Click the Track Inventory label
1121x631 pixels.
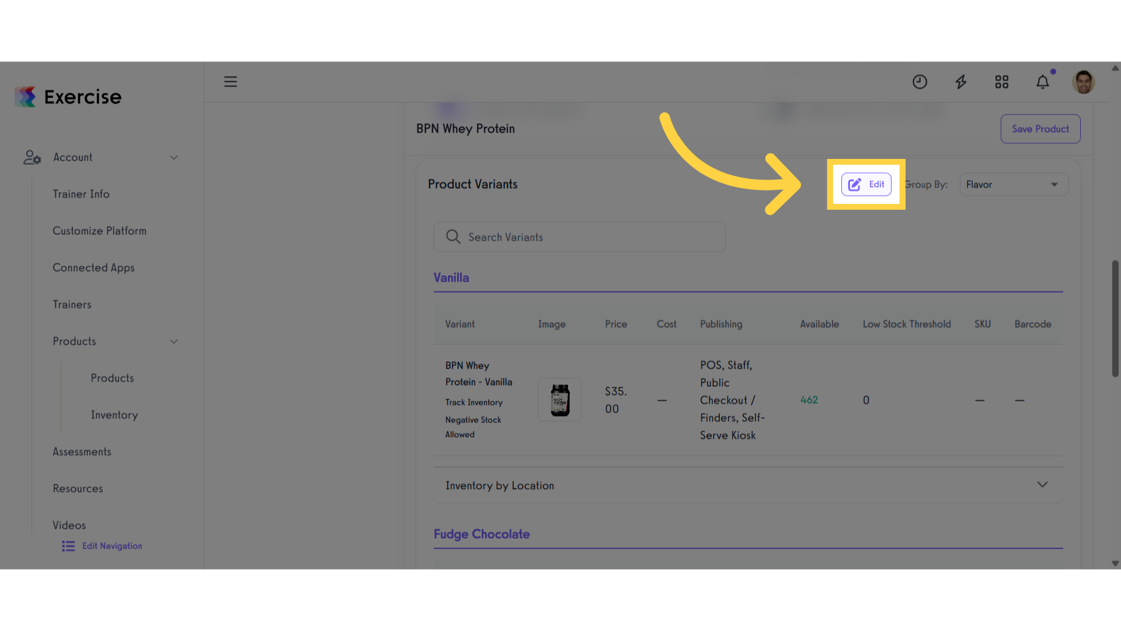tap(474, 403)
